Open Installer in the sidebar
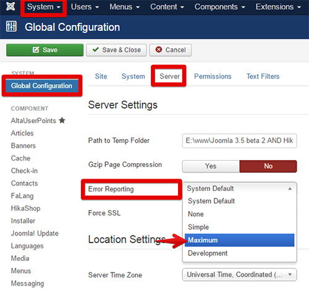Viewport: 309px width, 291px height. point(23,221)
